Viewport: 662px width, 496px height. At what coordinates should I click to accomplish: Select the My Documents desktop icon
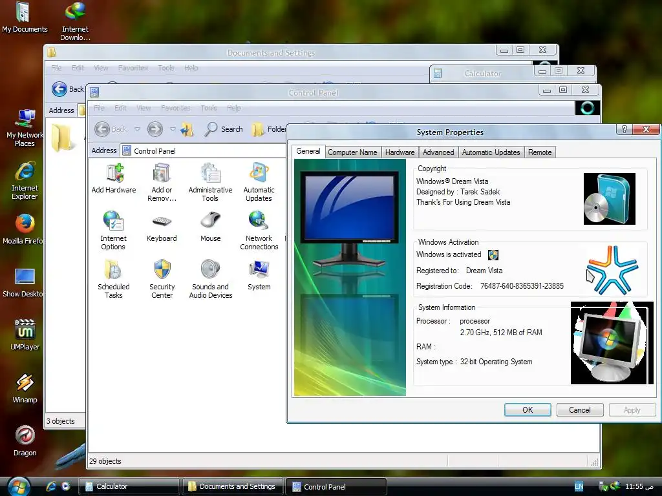pos(25,17)
